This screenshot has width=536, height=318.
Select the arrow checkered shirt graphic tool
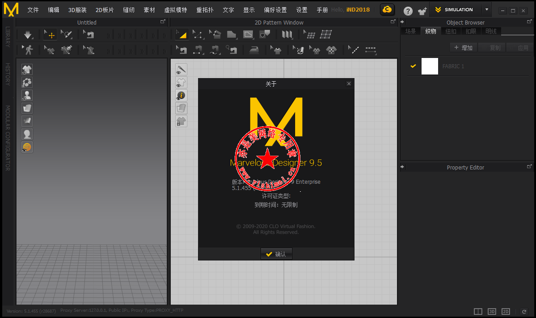pos(314,50)
